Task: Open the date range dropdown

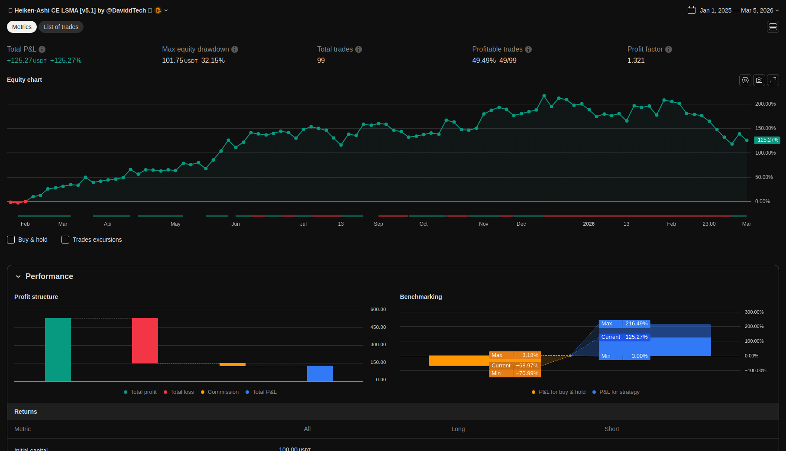Action: point(733,10)
